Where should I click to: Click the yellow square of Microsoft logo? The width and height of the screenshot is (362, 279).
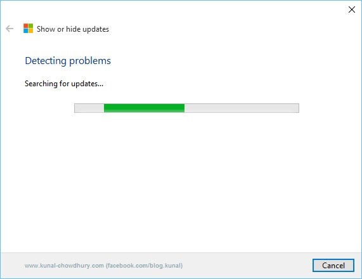pos(30,31)
